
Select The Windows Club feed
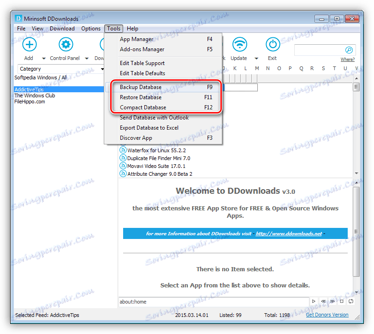pyautogui.click(x=35, y=95)
